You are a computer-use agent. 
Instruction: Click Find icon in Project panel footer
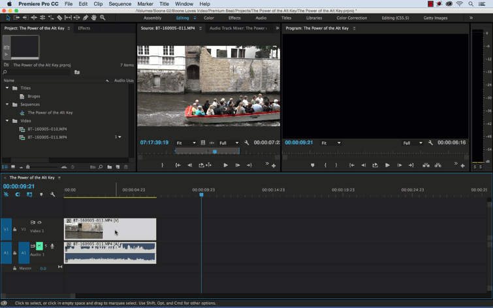(101, 167)
